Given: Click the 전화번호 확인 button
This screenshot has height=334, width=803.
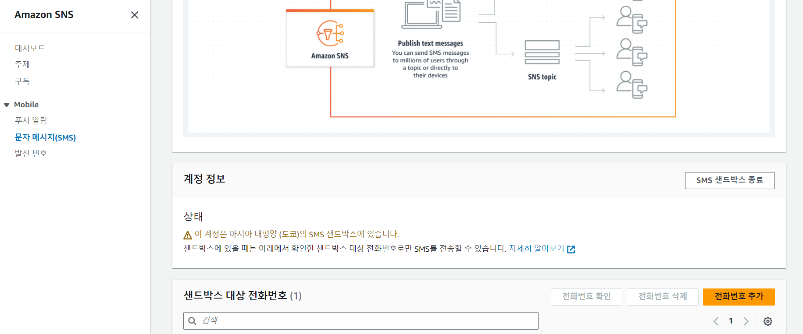Looking at the screenshot, I should 586,297.
